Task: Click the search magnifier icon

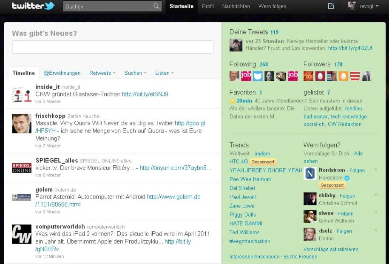Action: (x=156, y=6)
